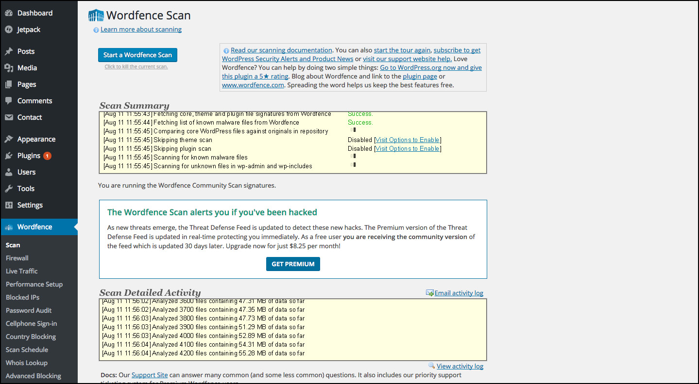Click the Posts pushpin icon
The image size is (699, 384).
pos(9,51)
